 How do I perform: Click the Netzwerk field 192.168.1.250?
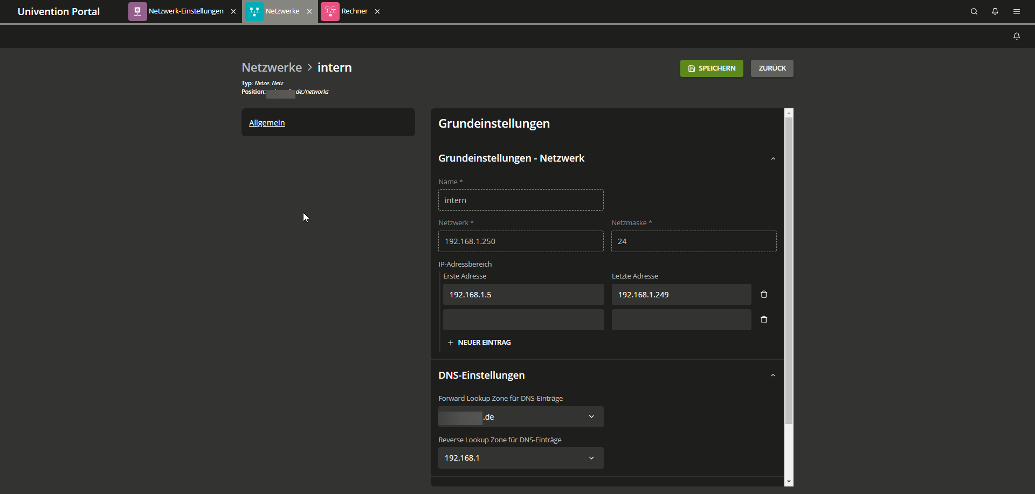[x=521, y=241]
